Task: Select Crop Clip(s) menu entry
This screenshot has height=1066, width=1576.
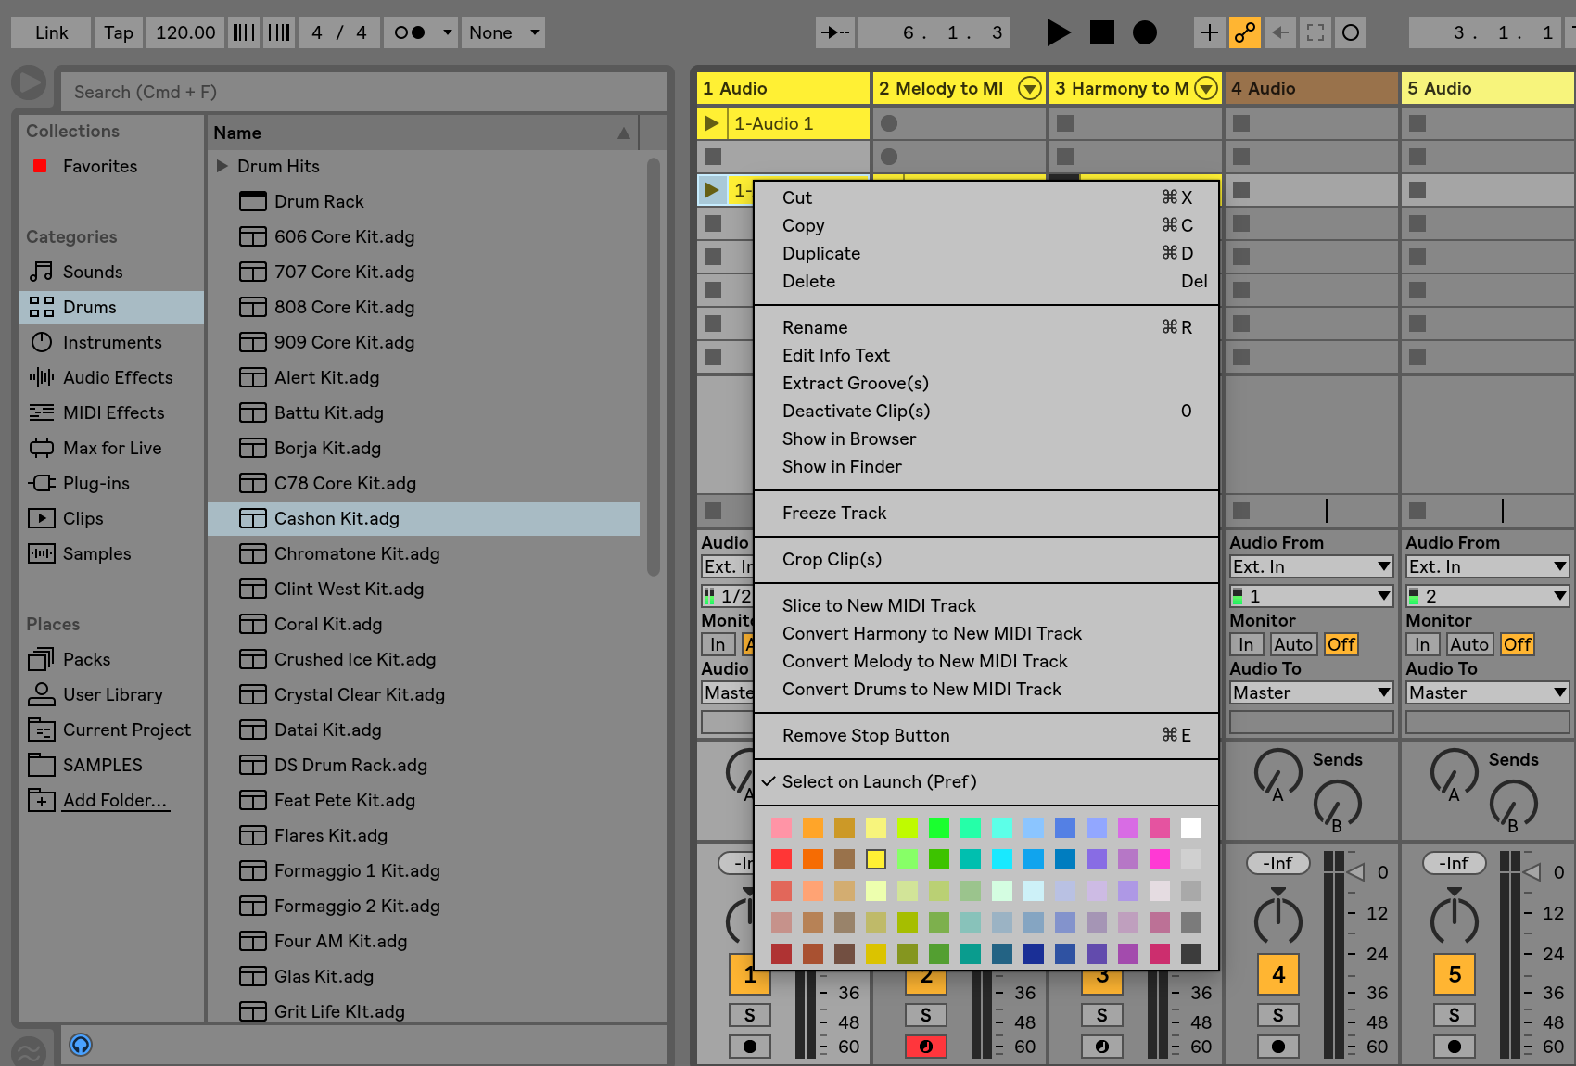Action: coord(986,559)
